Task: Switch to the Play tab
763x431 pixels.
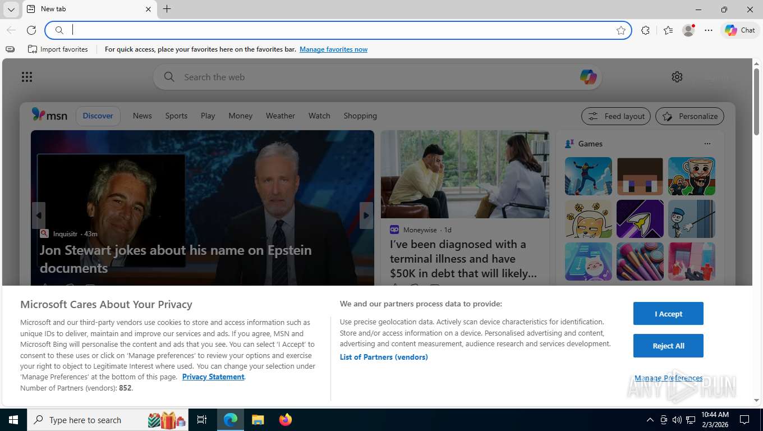Action: coord(208,116)
